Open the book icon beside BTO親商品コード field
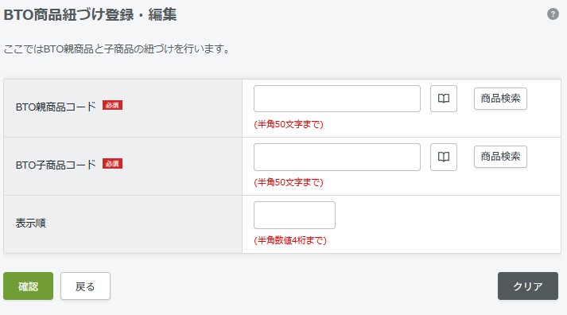 (x=444, y=99)
